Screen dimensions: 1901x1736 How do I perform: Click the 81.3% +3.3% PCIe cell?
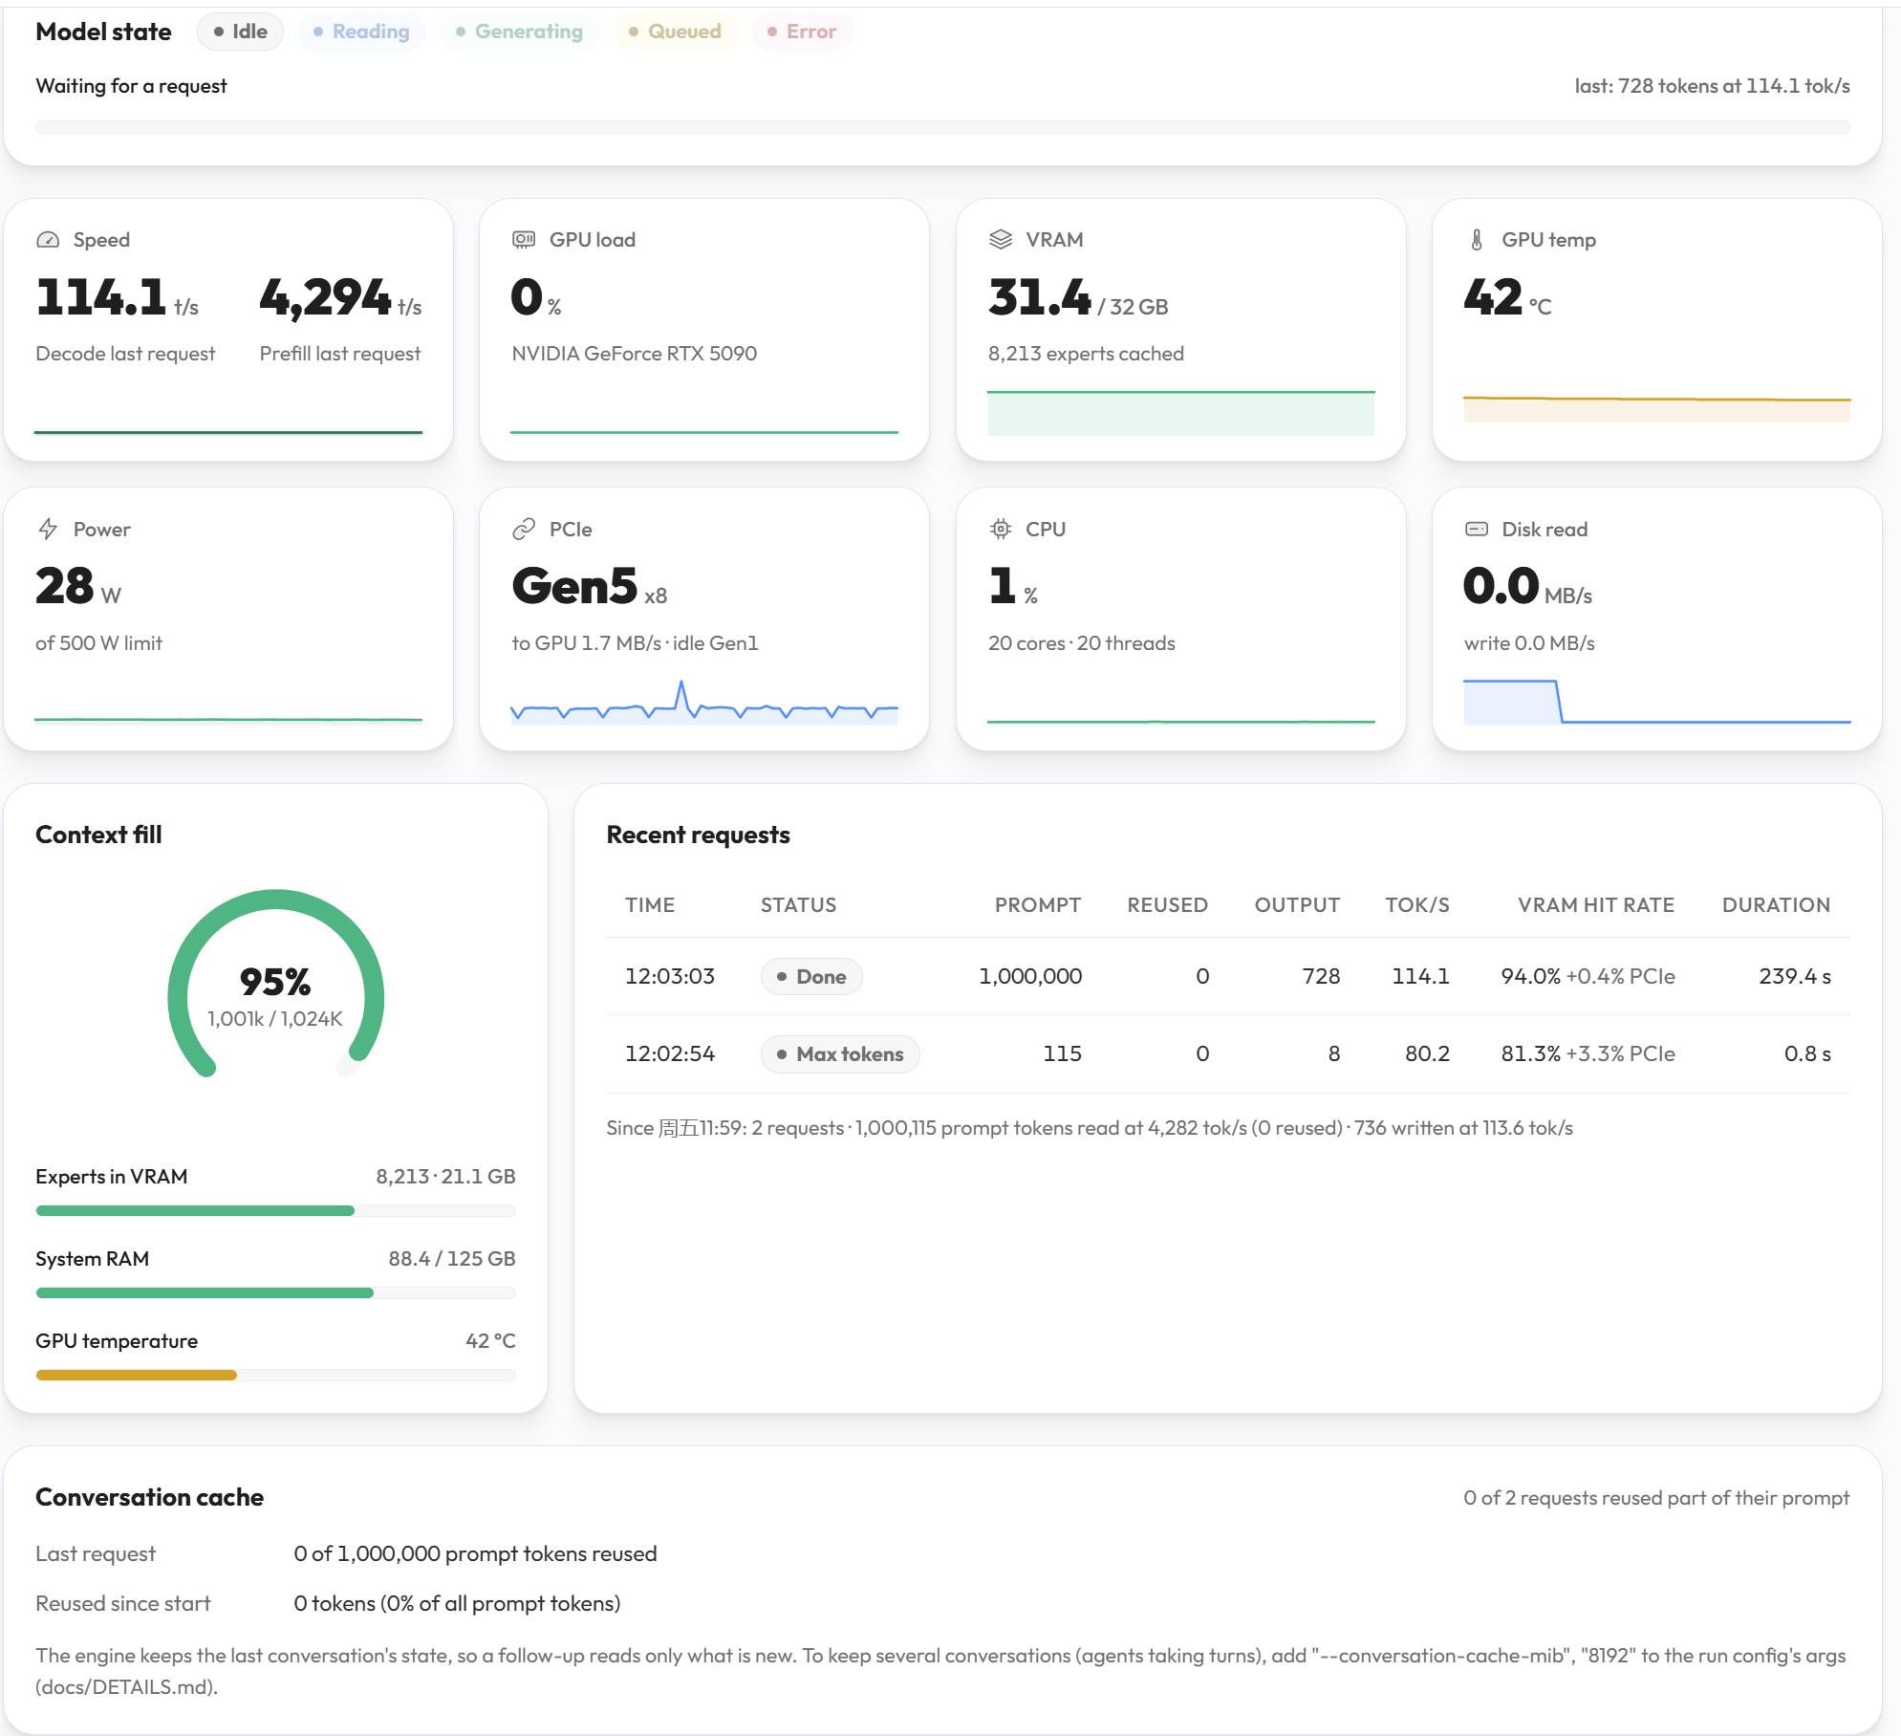tap(1588, 1054)
